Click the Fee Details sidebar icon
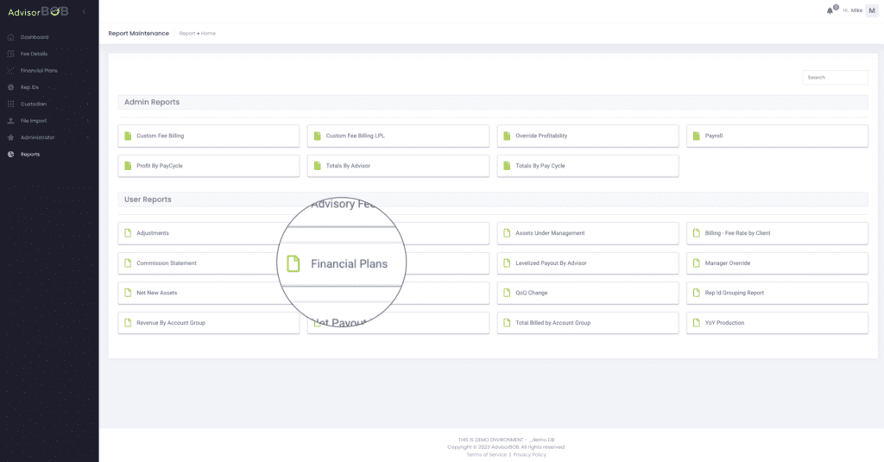 10,54
